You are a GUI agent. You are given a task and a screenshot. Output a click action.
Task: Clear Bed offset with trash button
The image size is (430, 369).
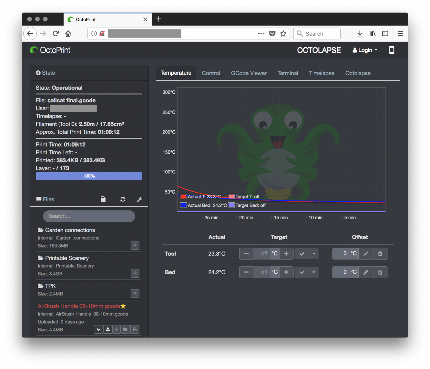pos(380,272)
